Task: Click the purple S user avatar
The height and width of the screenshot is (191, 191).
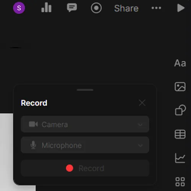Action: pos(19,8)
